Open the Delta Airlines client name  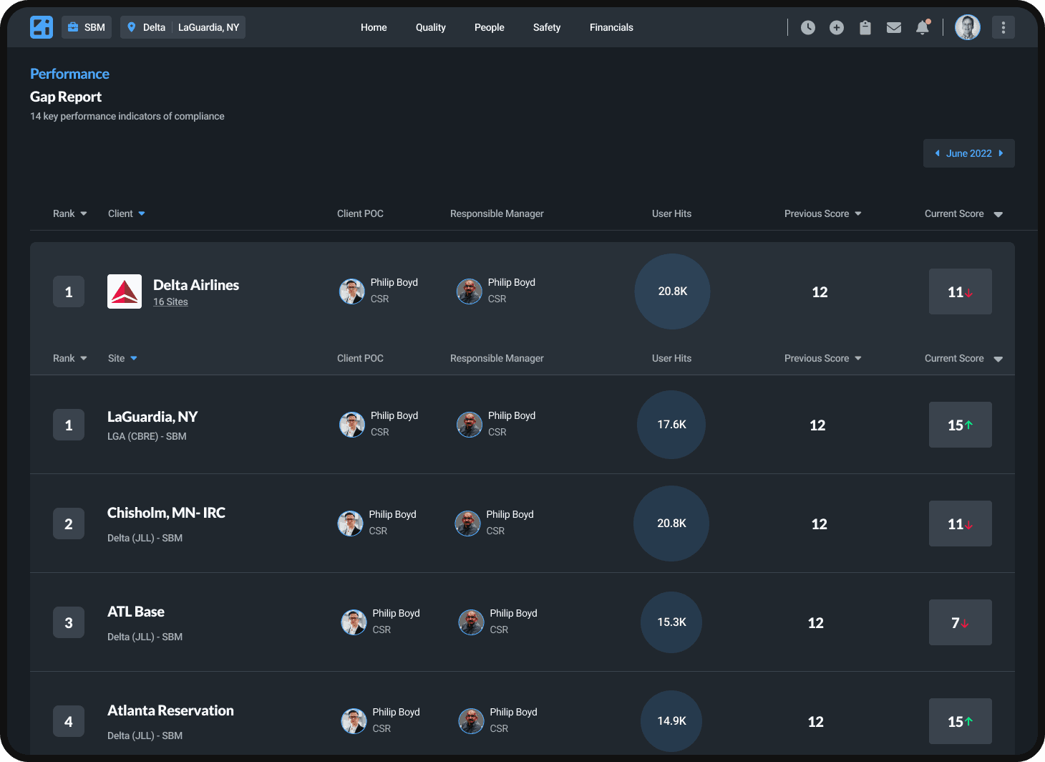click(196, 284)
